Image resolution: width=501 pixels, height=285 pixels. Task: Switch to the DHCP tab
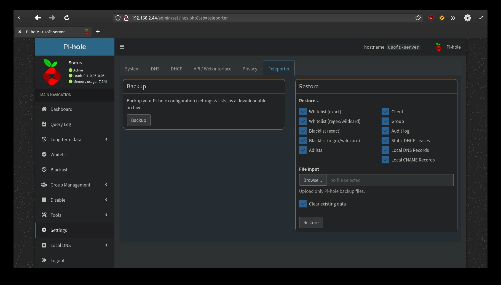176,69
